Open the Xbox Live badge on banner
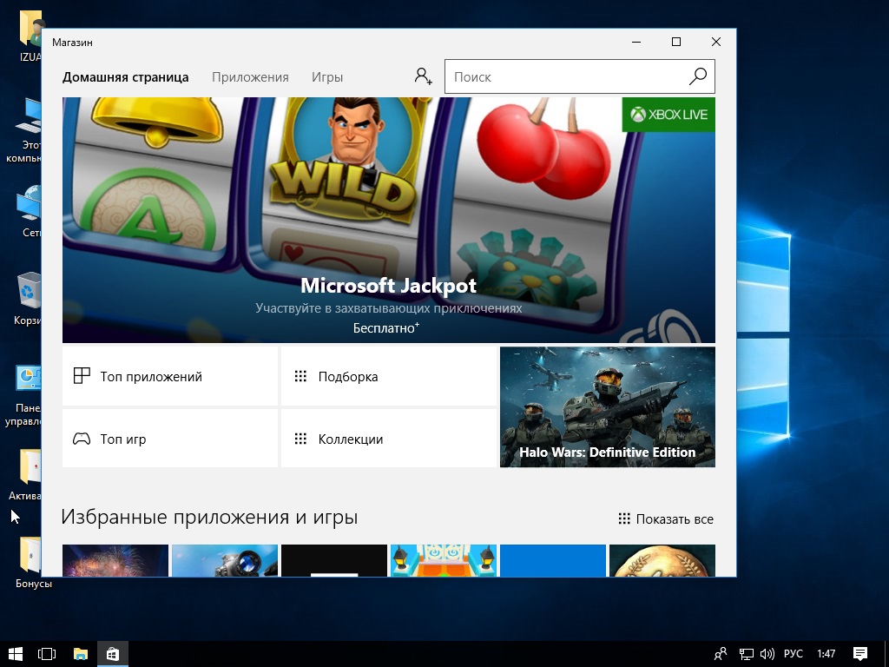The height and width of the screenshot is (667, 889). pos(668,115)
